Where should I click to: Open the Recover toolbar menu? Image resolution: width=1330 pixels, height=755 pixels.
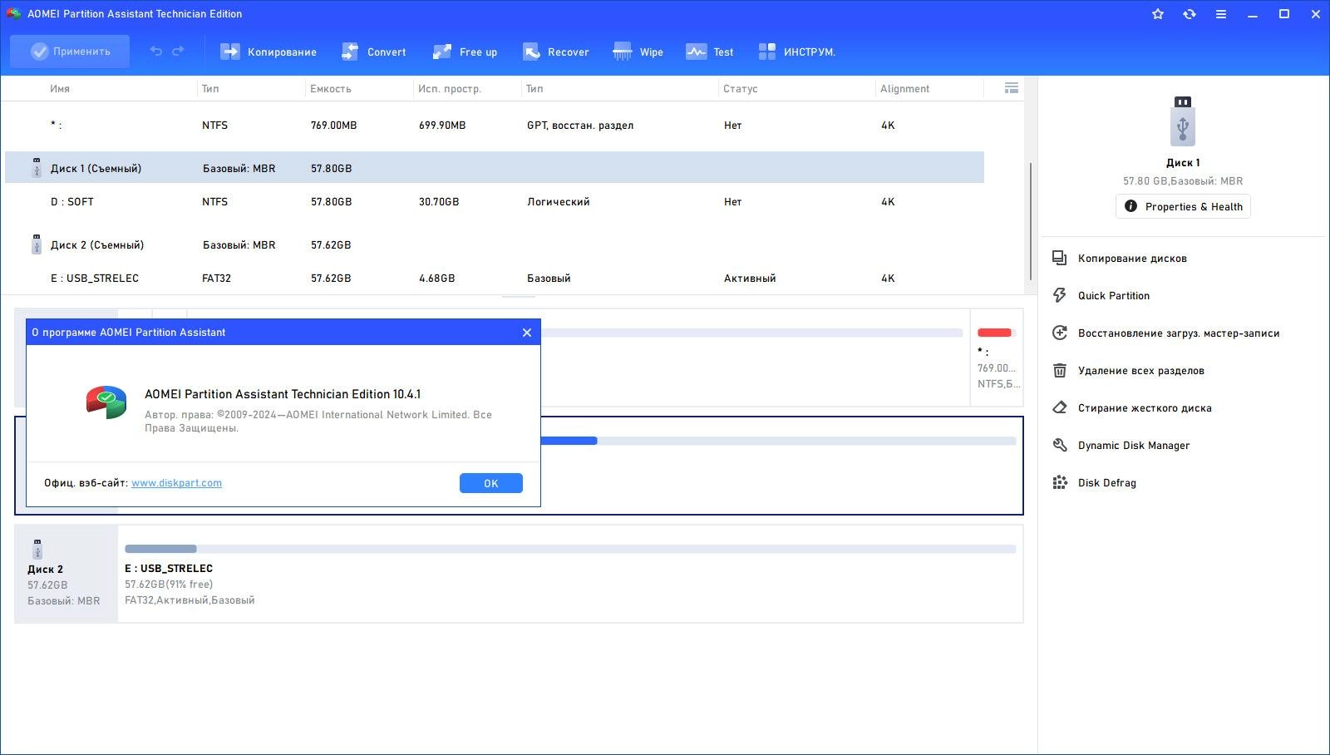[x=555, y=52]
